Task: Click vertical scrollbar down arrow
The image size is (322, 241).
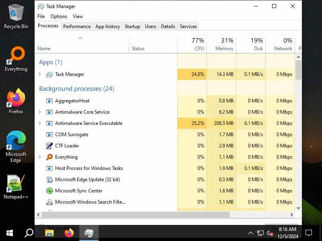Action: tap(299, 208)
